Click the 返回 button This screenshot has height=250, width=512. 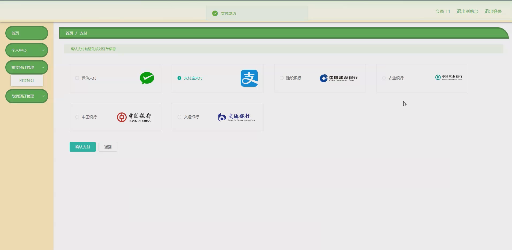coord(108,147)
